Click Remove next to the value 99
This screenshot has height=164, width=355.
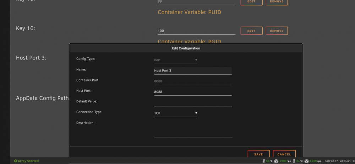pos(277,2)
